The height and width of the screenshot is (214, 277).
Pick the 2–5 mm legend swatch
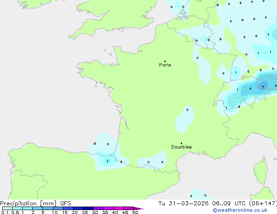pos(38,208)
